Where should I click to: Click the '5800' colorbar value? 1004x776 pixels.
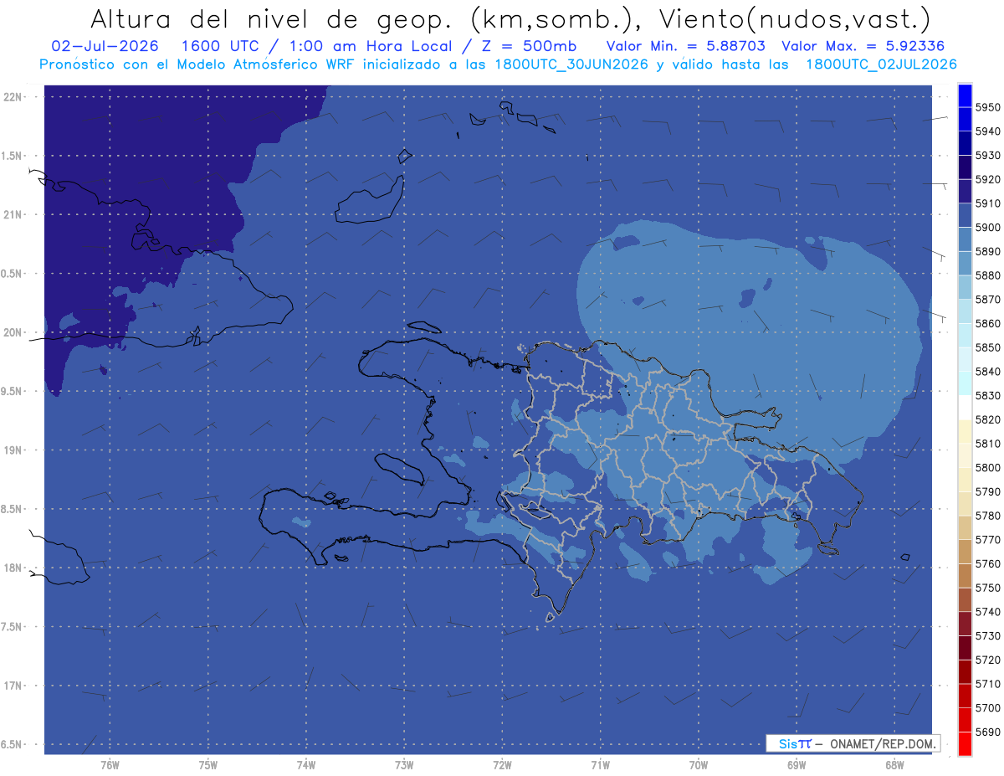(988, 467)
